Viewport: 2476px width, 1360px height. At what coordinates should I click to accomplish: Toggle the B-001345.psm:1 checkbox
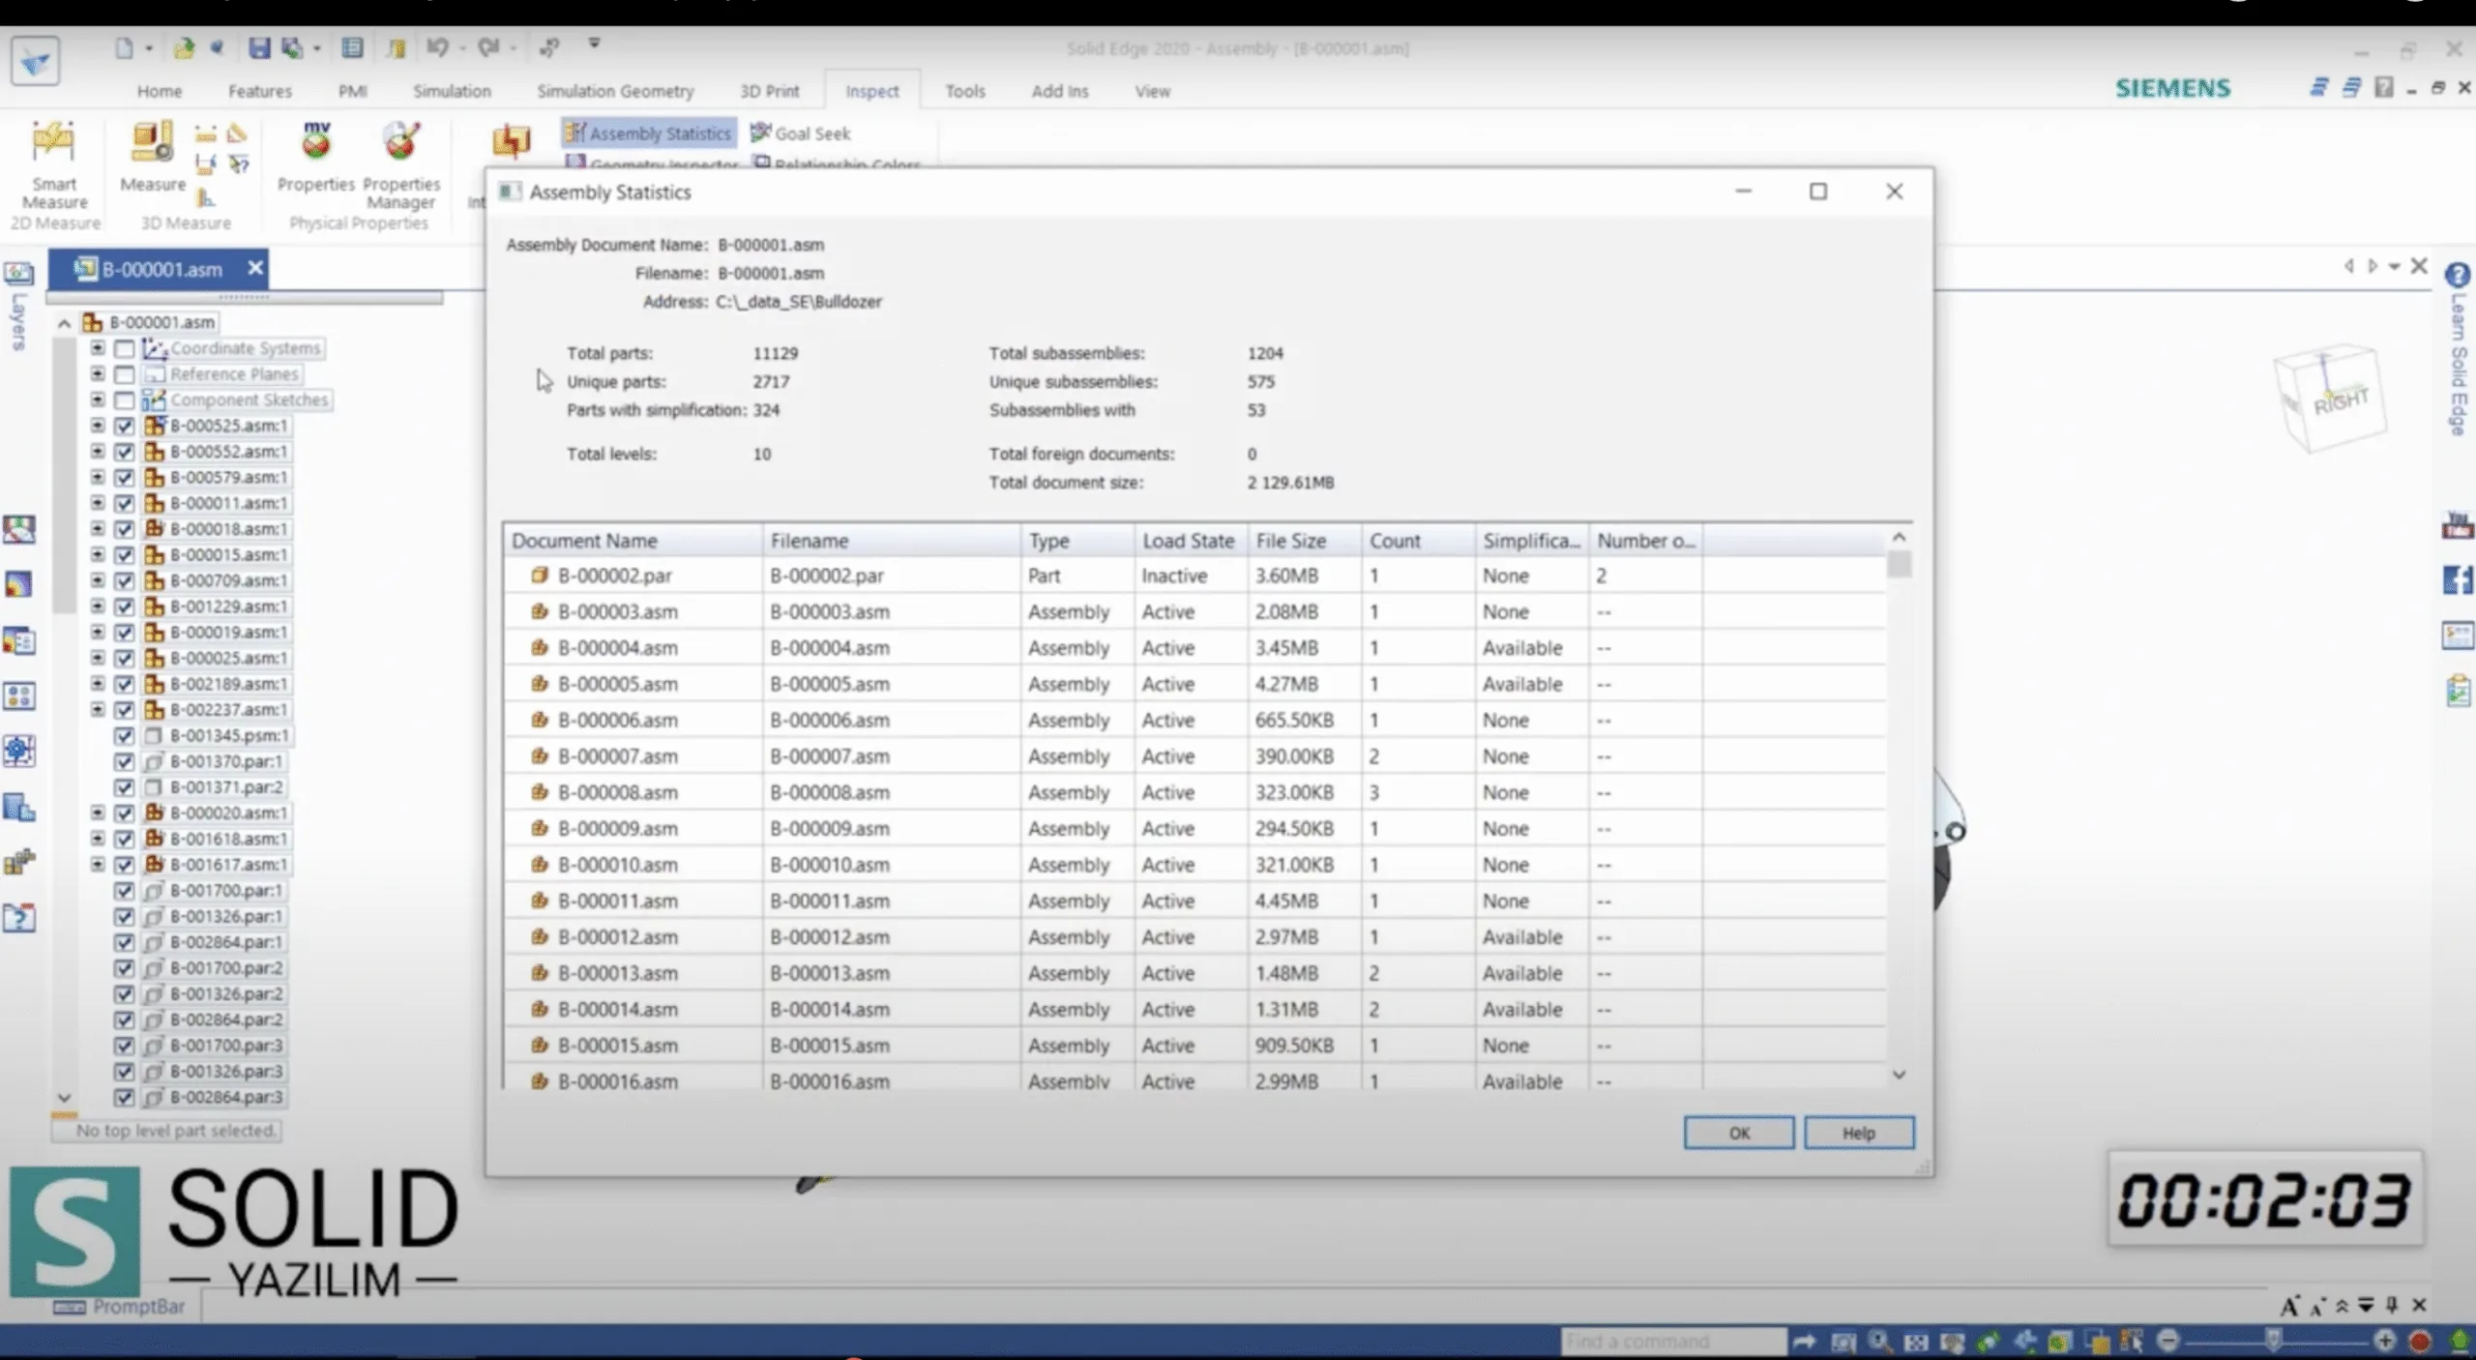[x=124, y=735]
